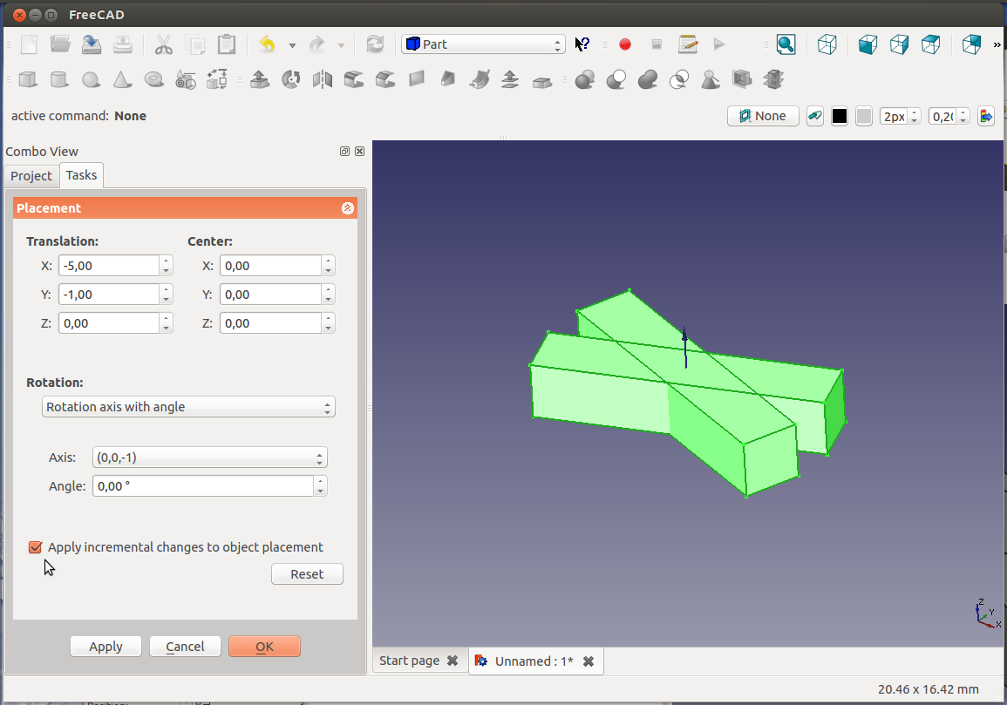Click the black line color swatch
This screenshot has height=705, width=1007.
click(839, 116)
